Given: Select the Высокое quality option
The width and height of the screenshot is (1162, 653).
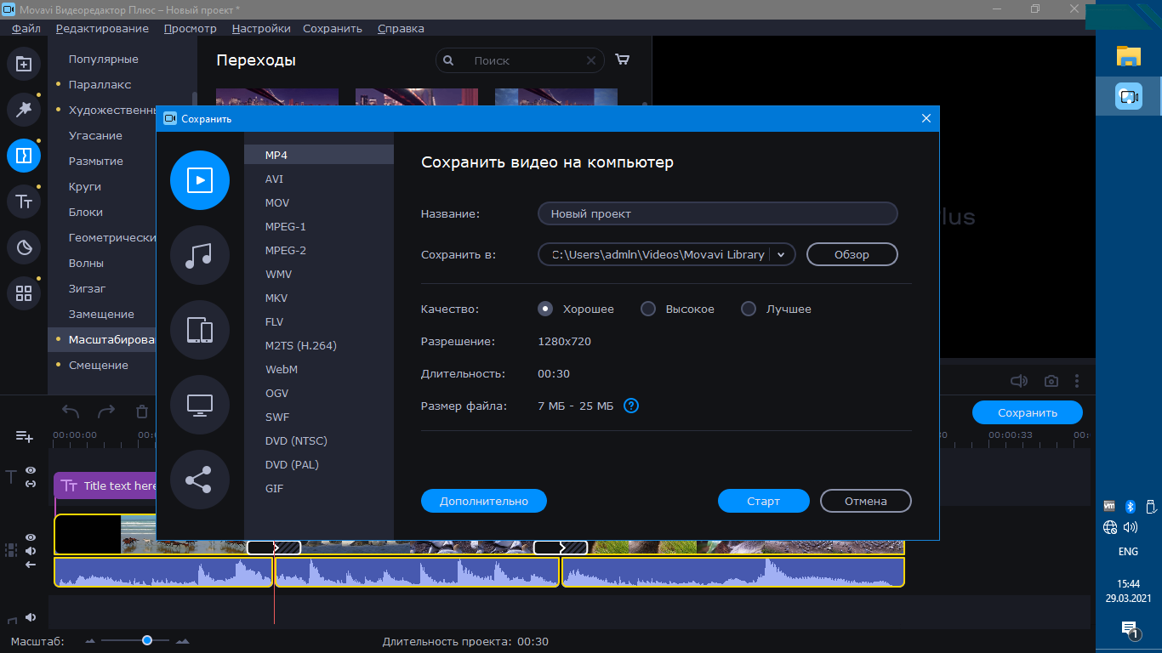Looking at the screenshot, I should pyautogui.click(x=648, y=309).
